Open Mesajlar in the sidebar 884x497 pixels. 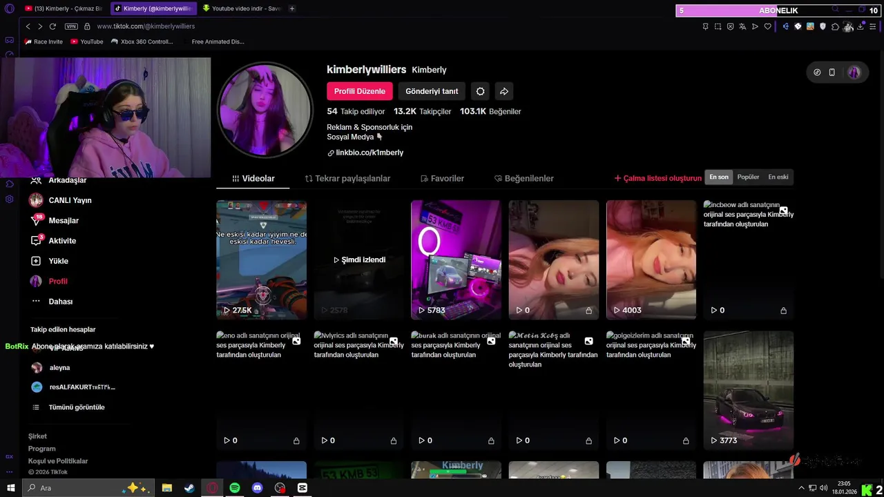tap(55, 220)
